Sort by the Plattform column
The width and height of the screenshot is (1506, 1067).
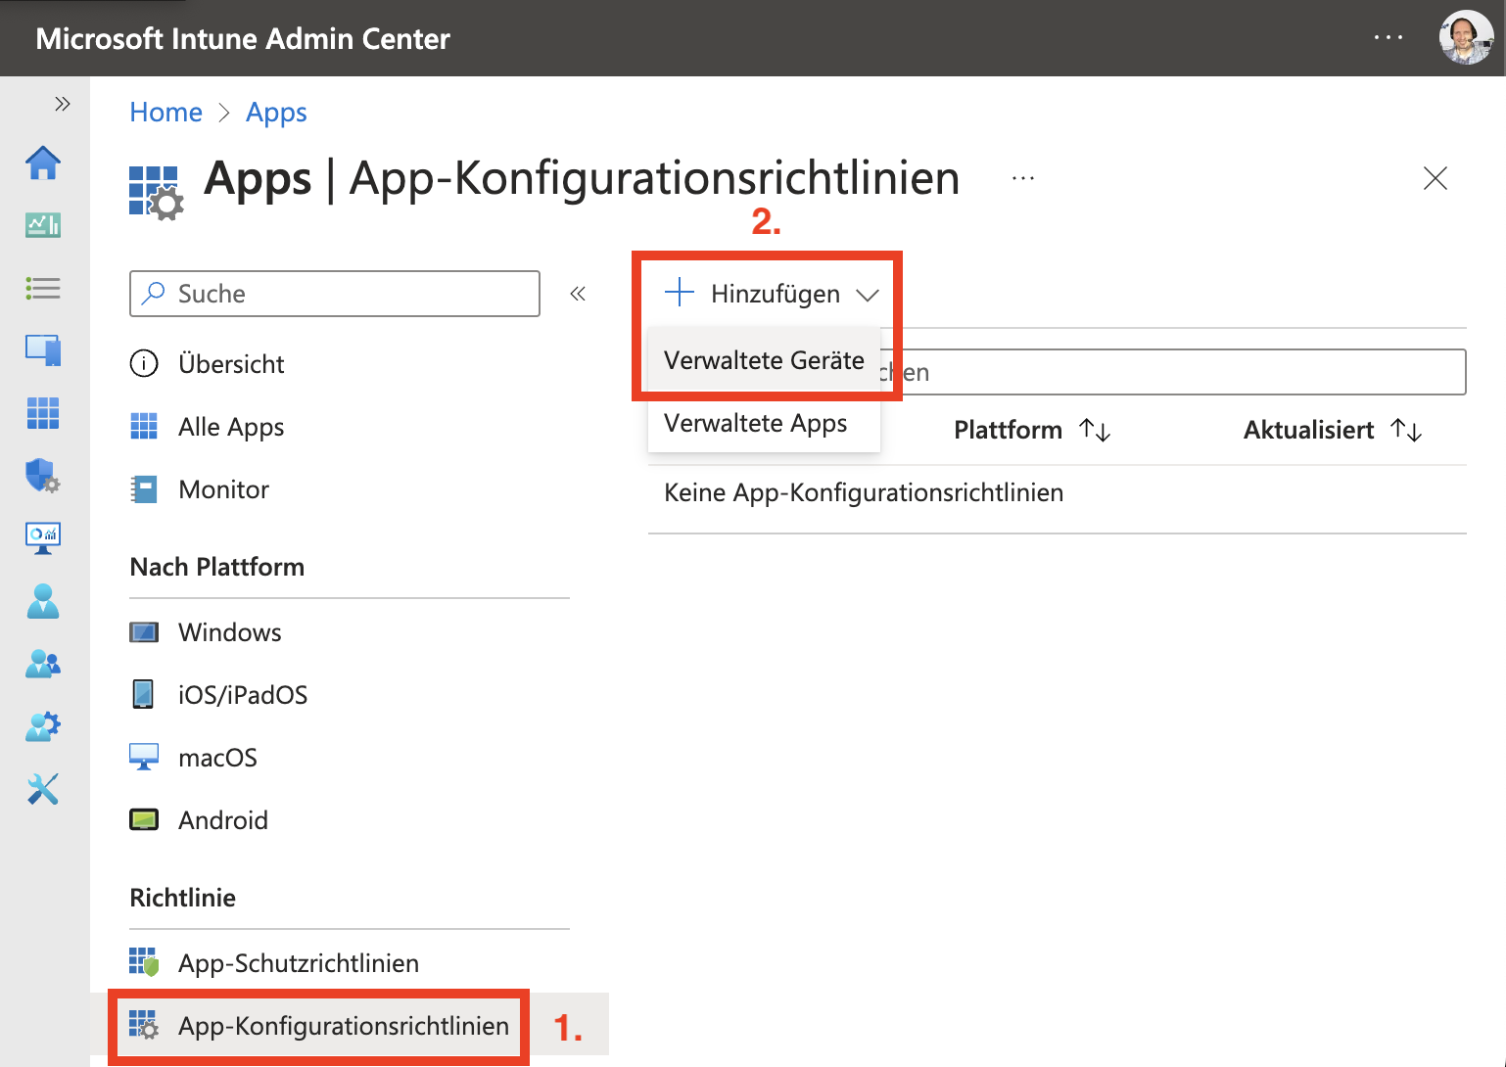[1032, 430]
